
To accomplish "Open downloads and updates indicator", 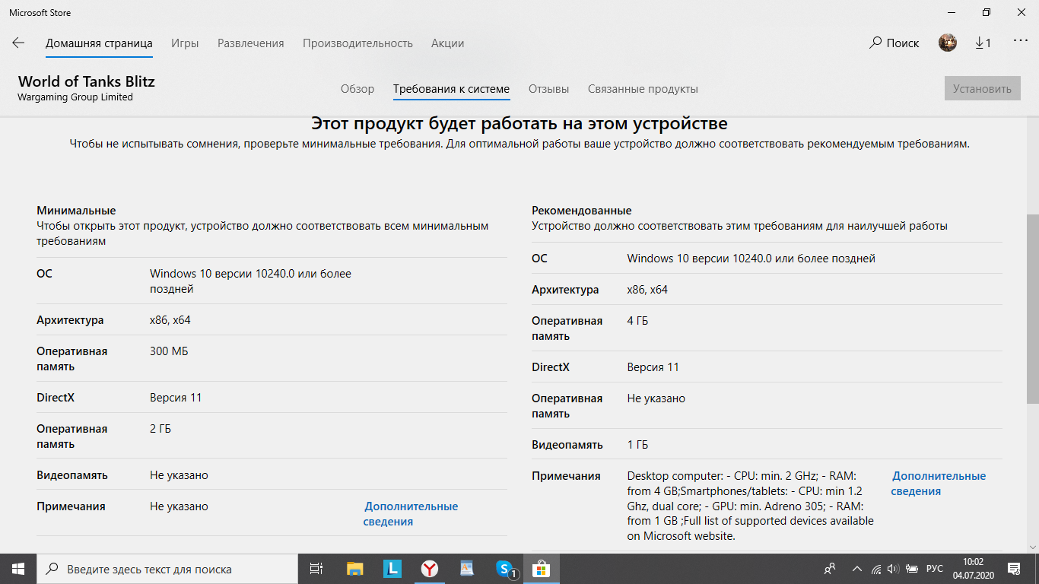I will click(x=983, y=43).
